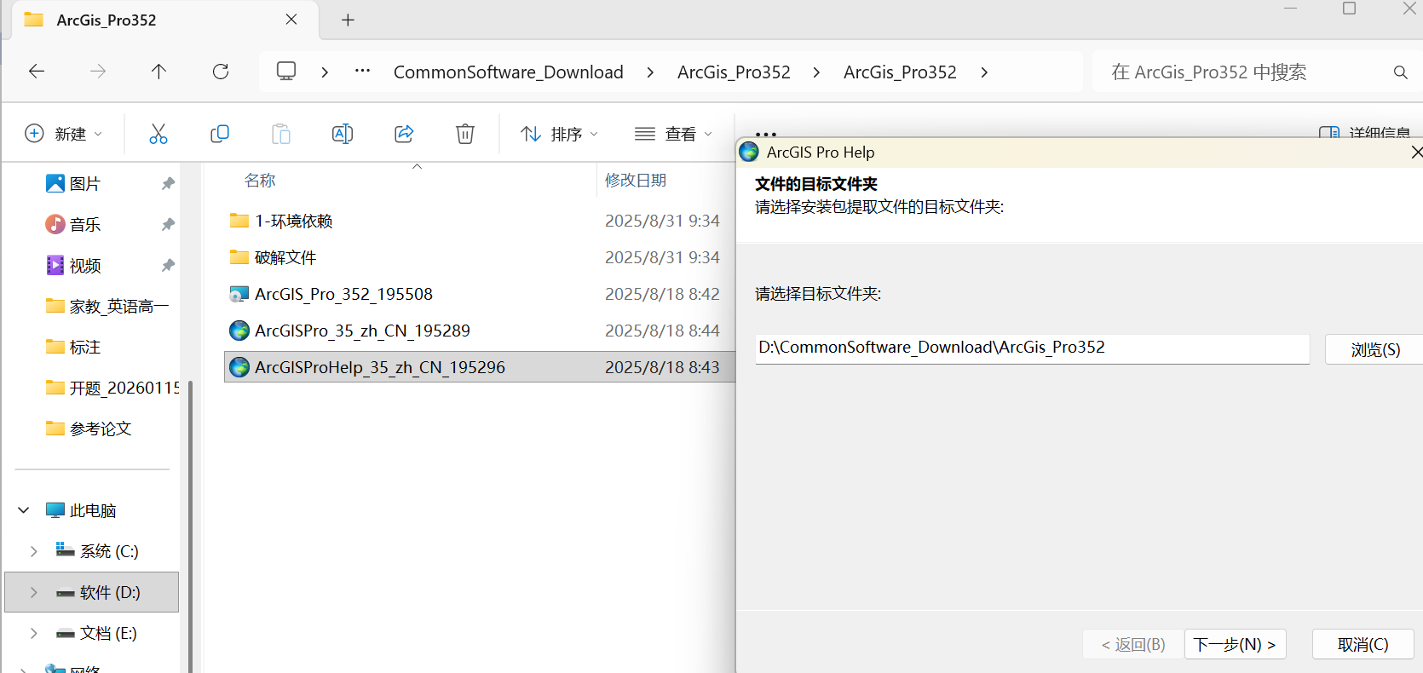Collapse the 此电脑 tree node
Screen dimensions: 1423x673
tap(24, 510)
